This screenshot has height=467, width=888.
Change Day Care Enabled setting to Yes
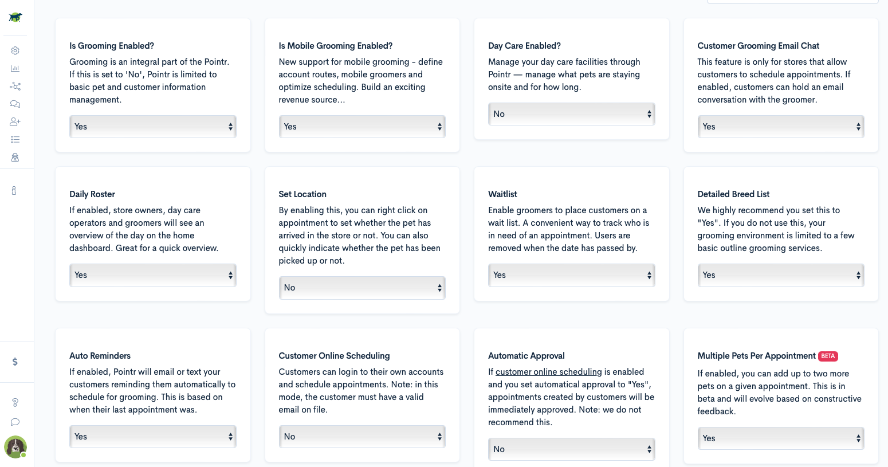click(571, 114)
